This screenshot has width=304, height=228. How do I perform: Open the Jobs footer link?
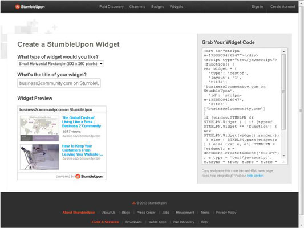[165, 213]
